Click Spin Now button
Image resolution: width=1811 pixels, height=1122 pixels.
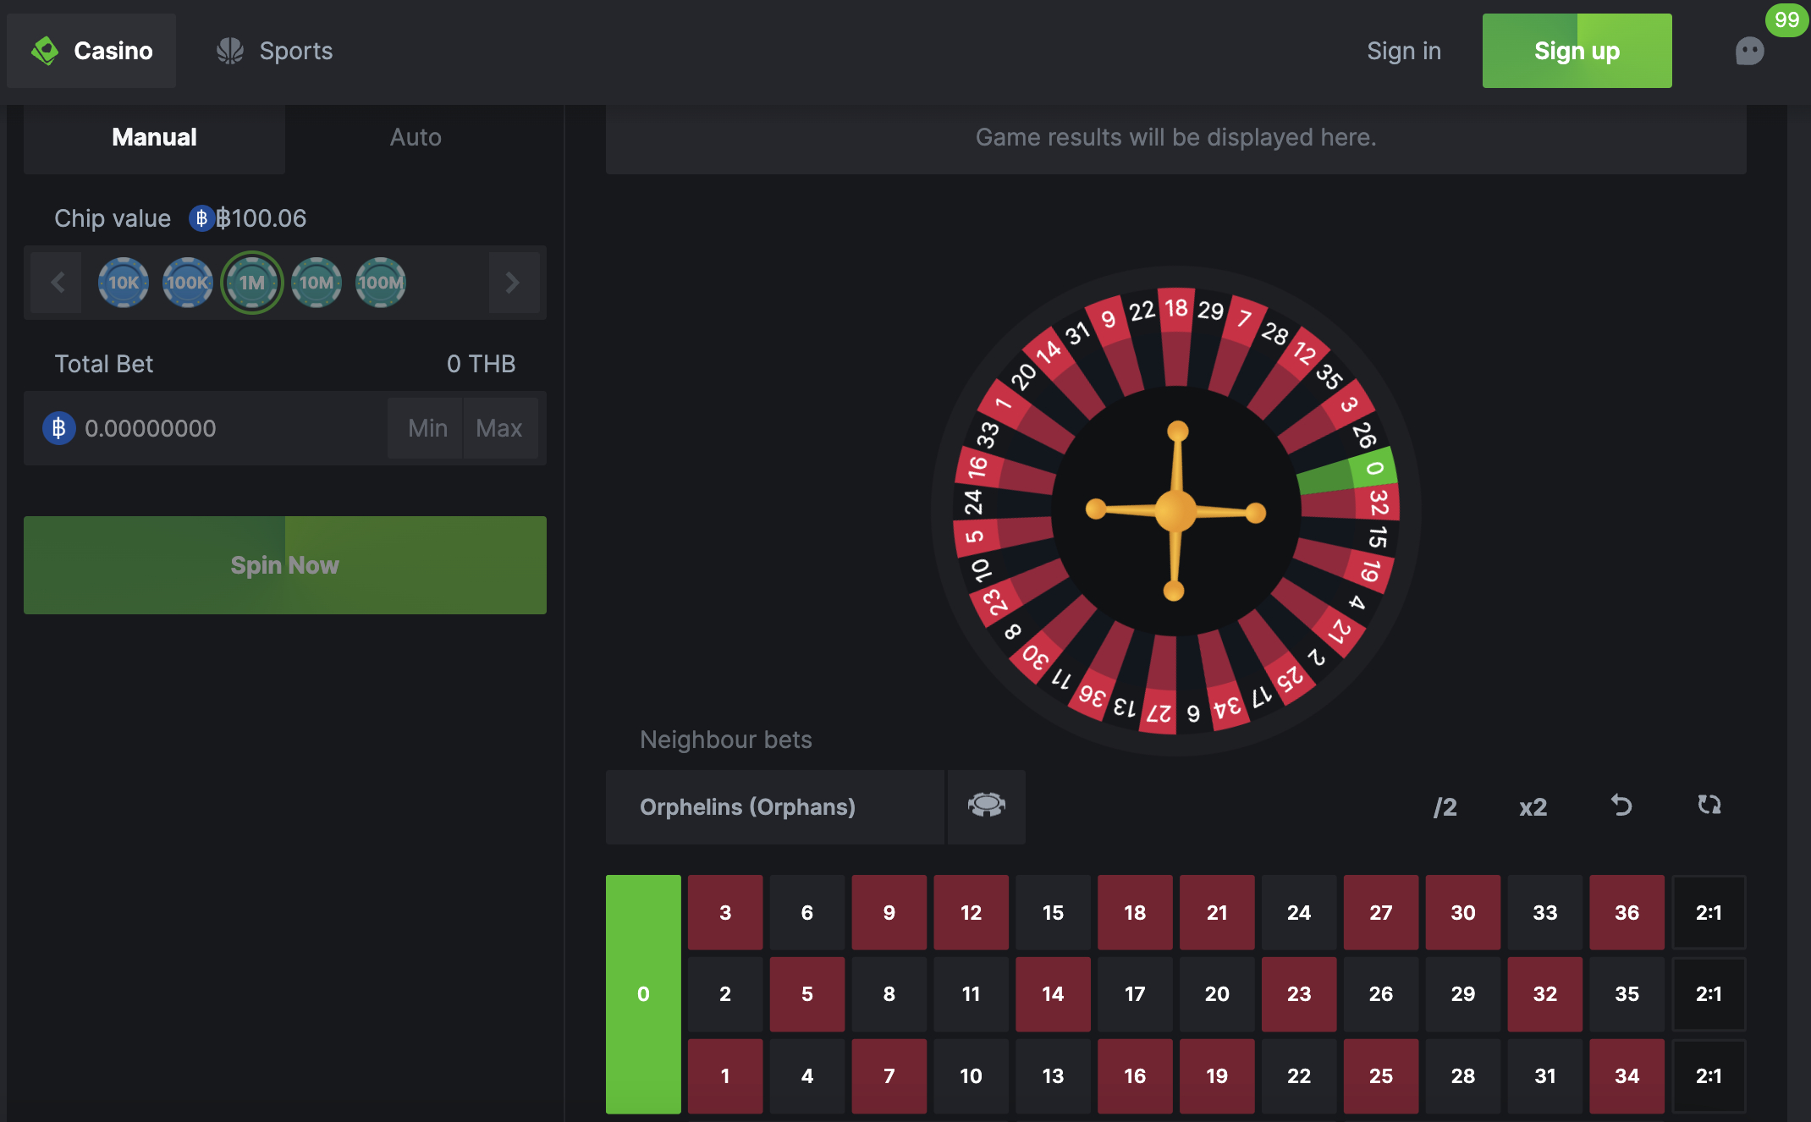(285, 565)
